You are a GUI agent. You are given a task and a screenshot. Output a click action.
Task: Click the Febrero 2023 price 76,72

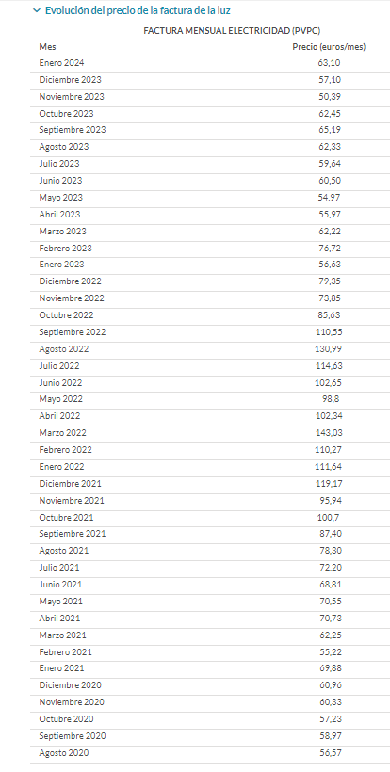(330, 249)
